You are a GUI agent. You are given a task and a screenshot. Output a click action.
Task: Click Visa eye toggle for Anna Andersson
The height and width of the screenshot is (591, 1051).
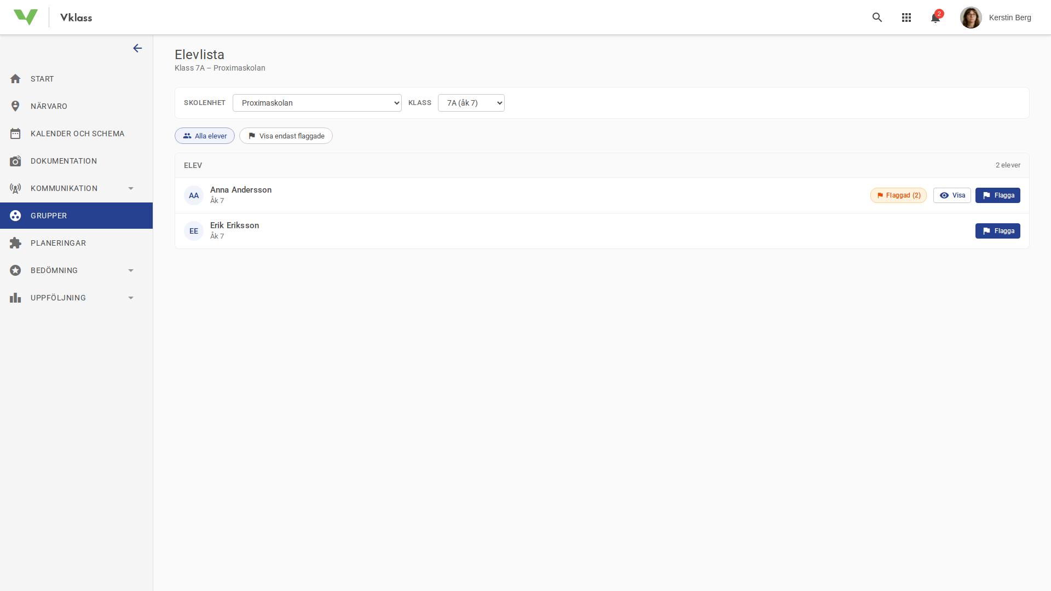[952, 195]
